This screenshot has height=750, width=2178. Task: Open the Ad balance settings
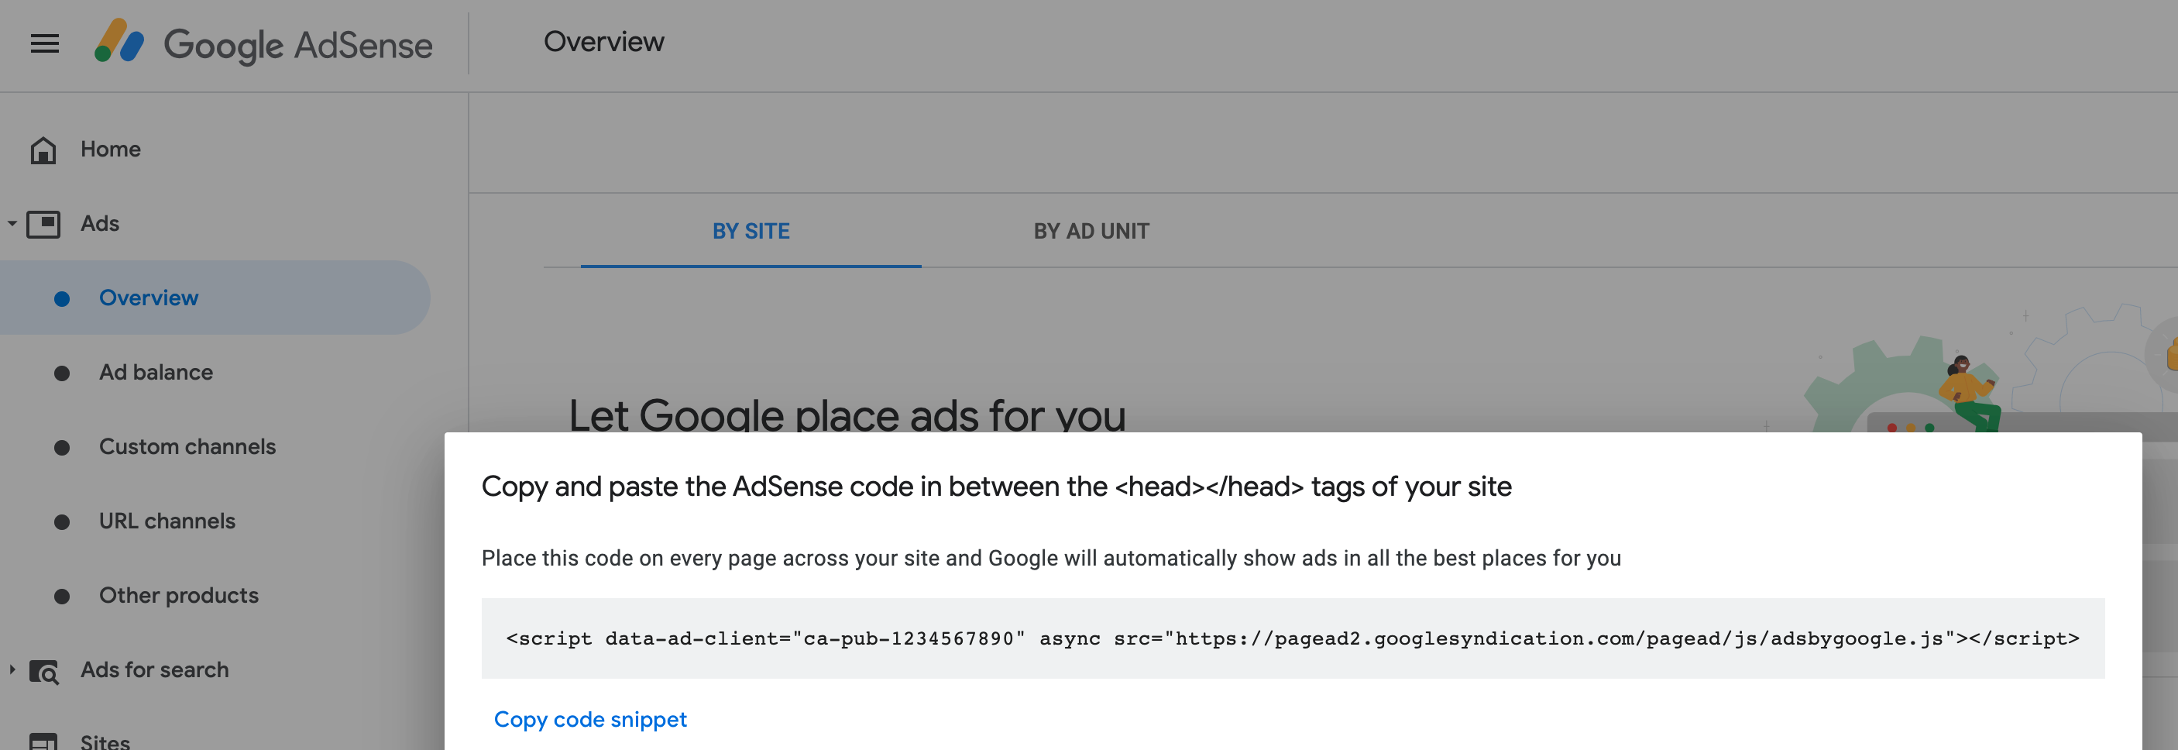point(156,372)
